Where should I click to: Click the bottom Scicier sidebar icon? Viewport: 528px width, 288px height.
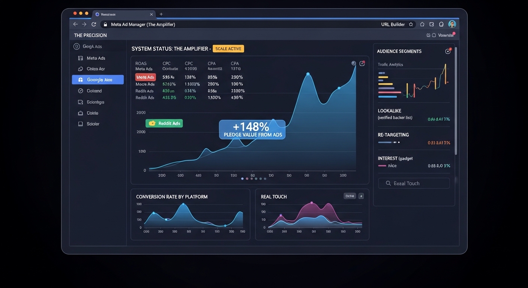(80, 124)
